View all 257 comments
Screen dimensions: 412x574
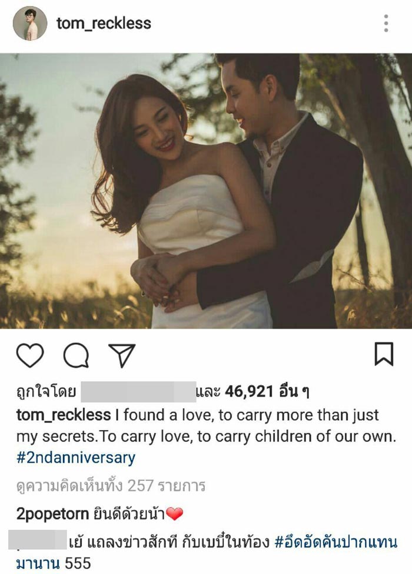(111, 486)
